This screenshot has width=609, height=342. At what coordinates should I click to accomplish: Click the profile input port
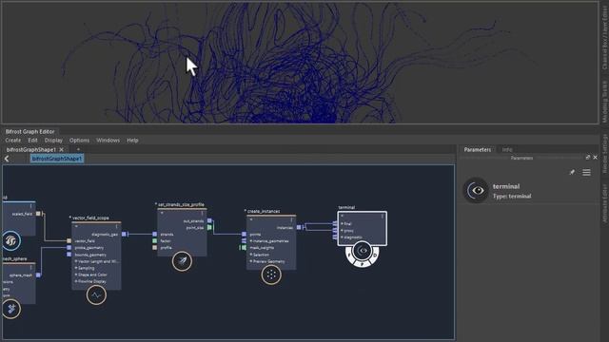(154, 247)
